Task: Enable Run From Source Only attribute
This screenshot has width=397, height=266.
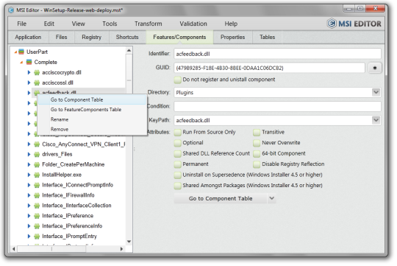Action: [178, 133]
